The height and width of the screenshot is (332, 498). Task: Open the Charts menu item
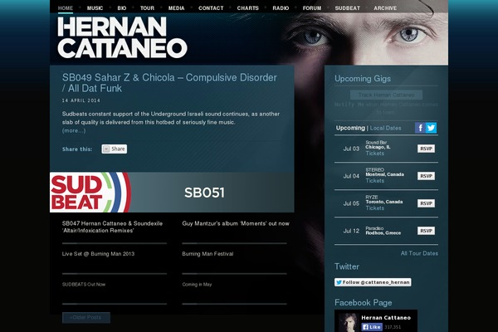coord(247,8)
